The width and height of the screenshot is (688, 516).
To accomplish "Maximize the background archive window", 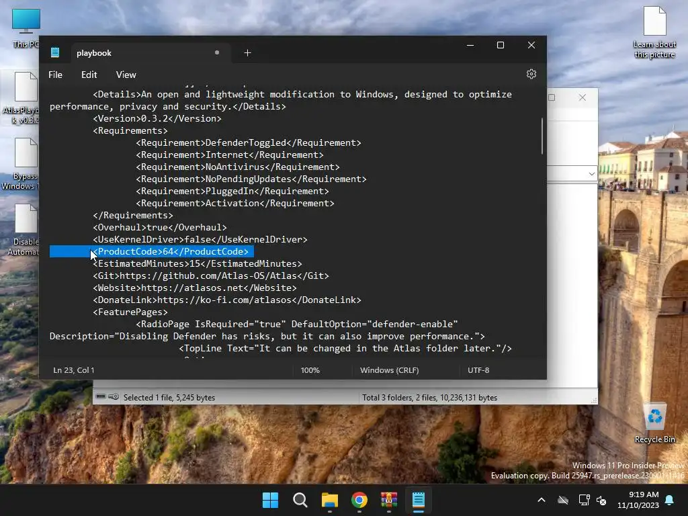I will [x=552, y=97].
